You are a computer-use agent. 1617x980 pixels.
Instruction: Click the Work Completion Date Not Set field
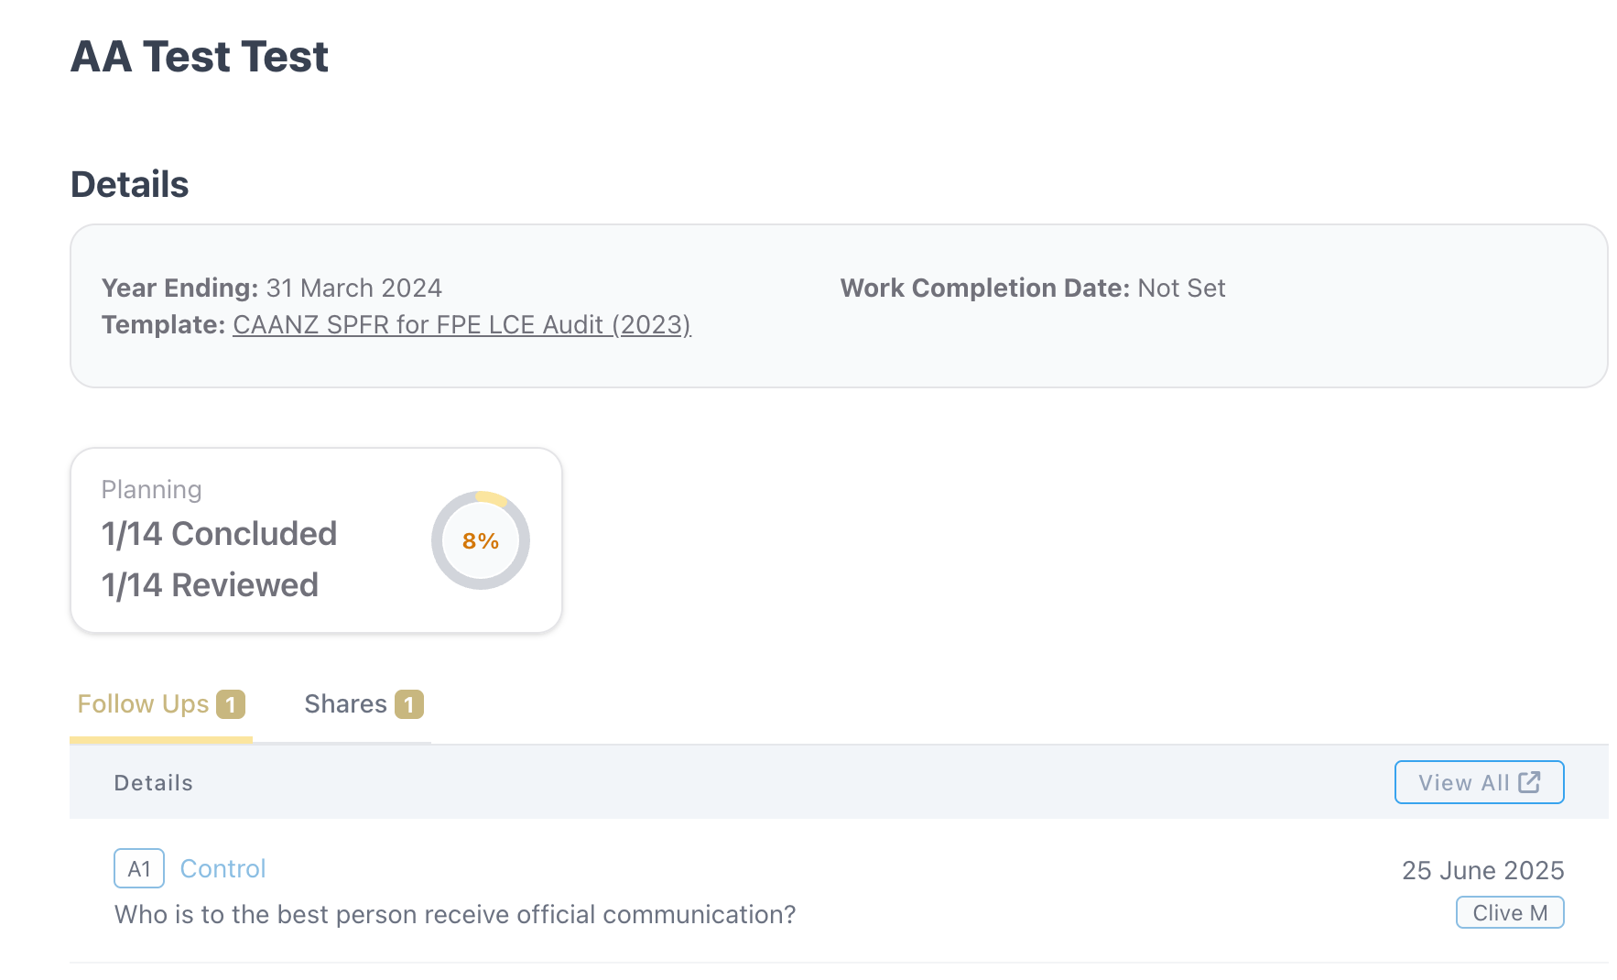[x=1033, y=289]
